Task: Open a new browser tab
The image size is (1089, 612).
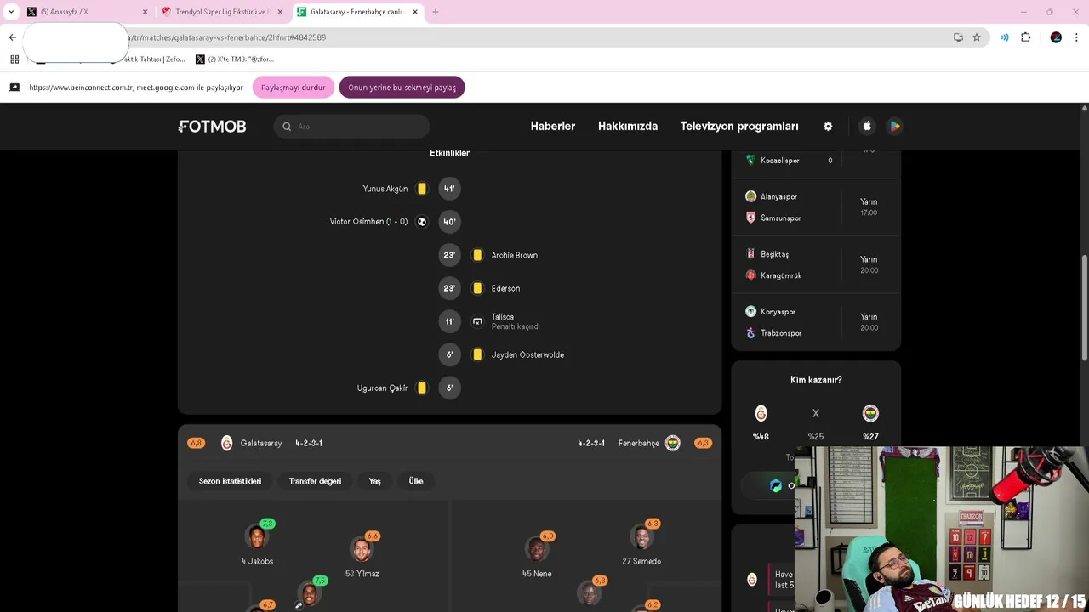Action: click(436, 12)
